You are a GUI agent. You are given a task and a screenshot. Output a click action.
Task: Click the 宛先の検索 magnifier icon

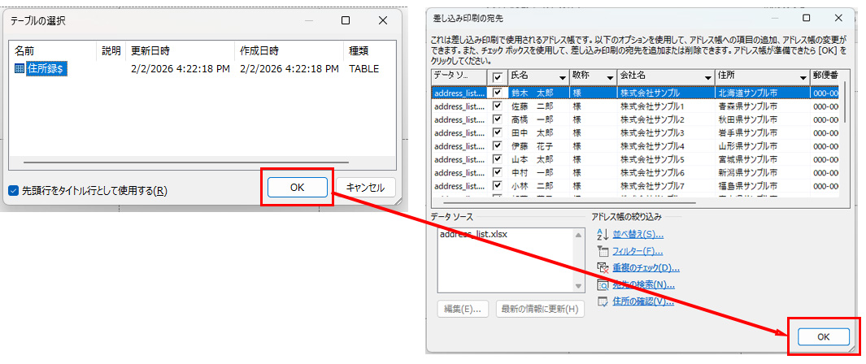pos(603,285)
